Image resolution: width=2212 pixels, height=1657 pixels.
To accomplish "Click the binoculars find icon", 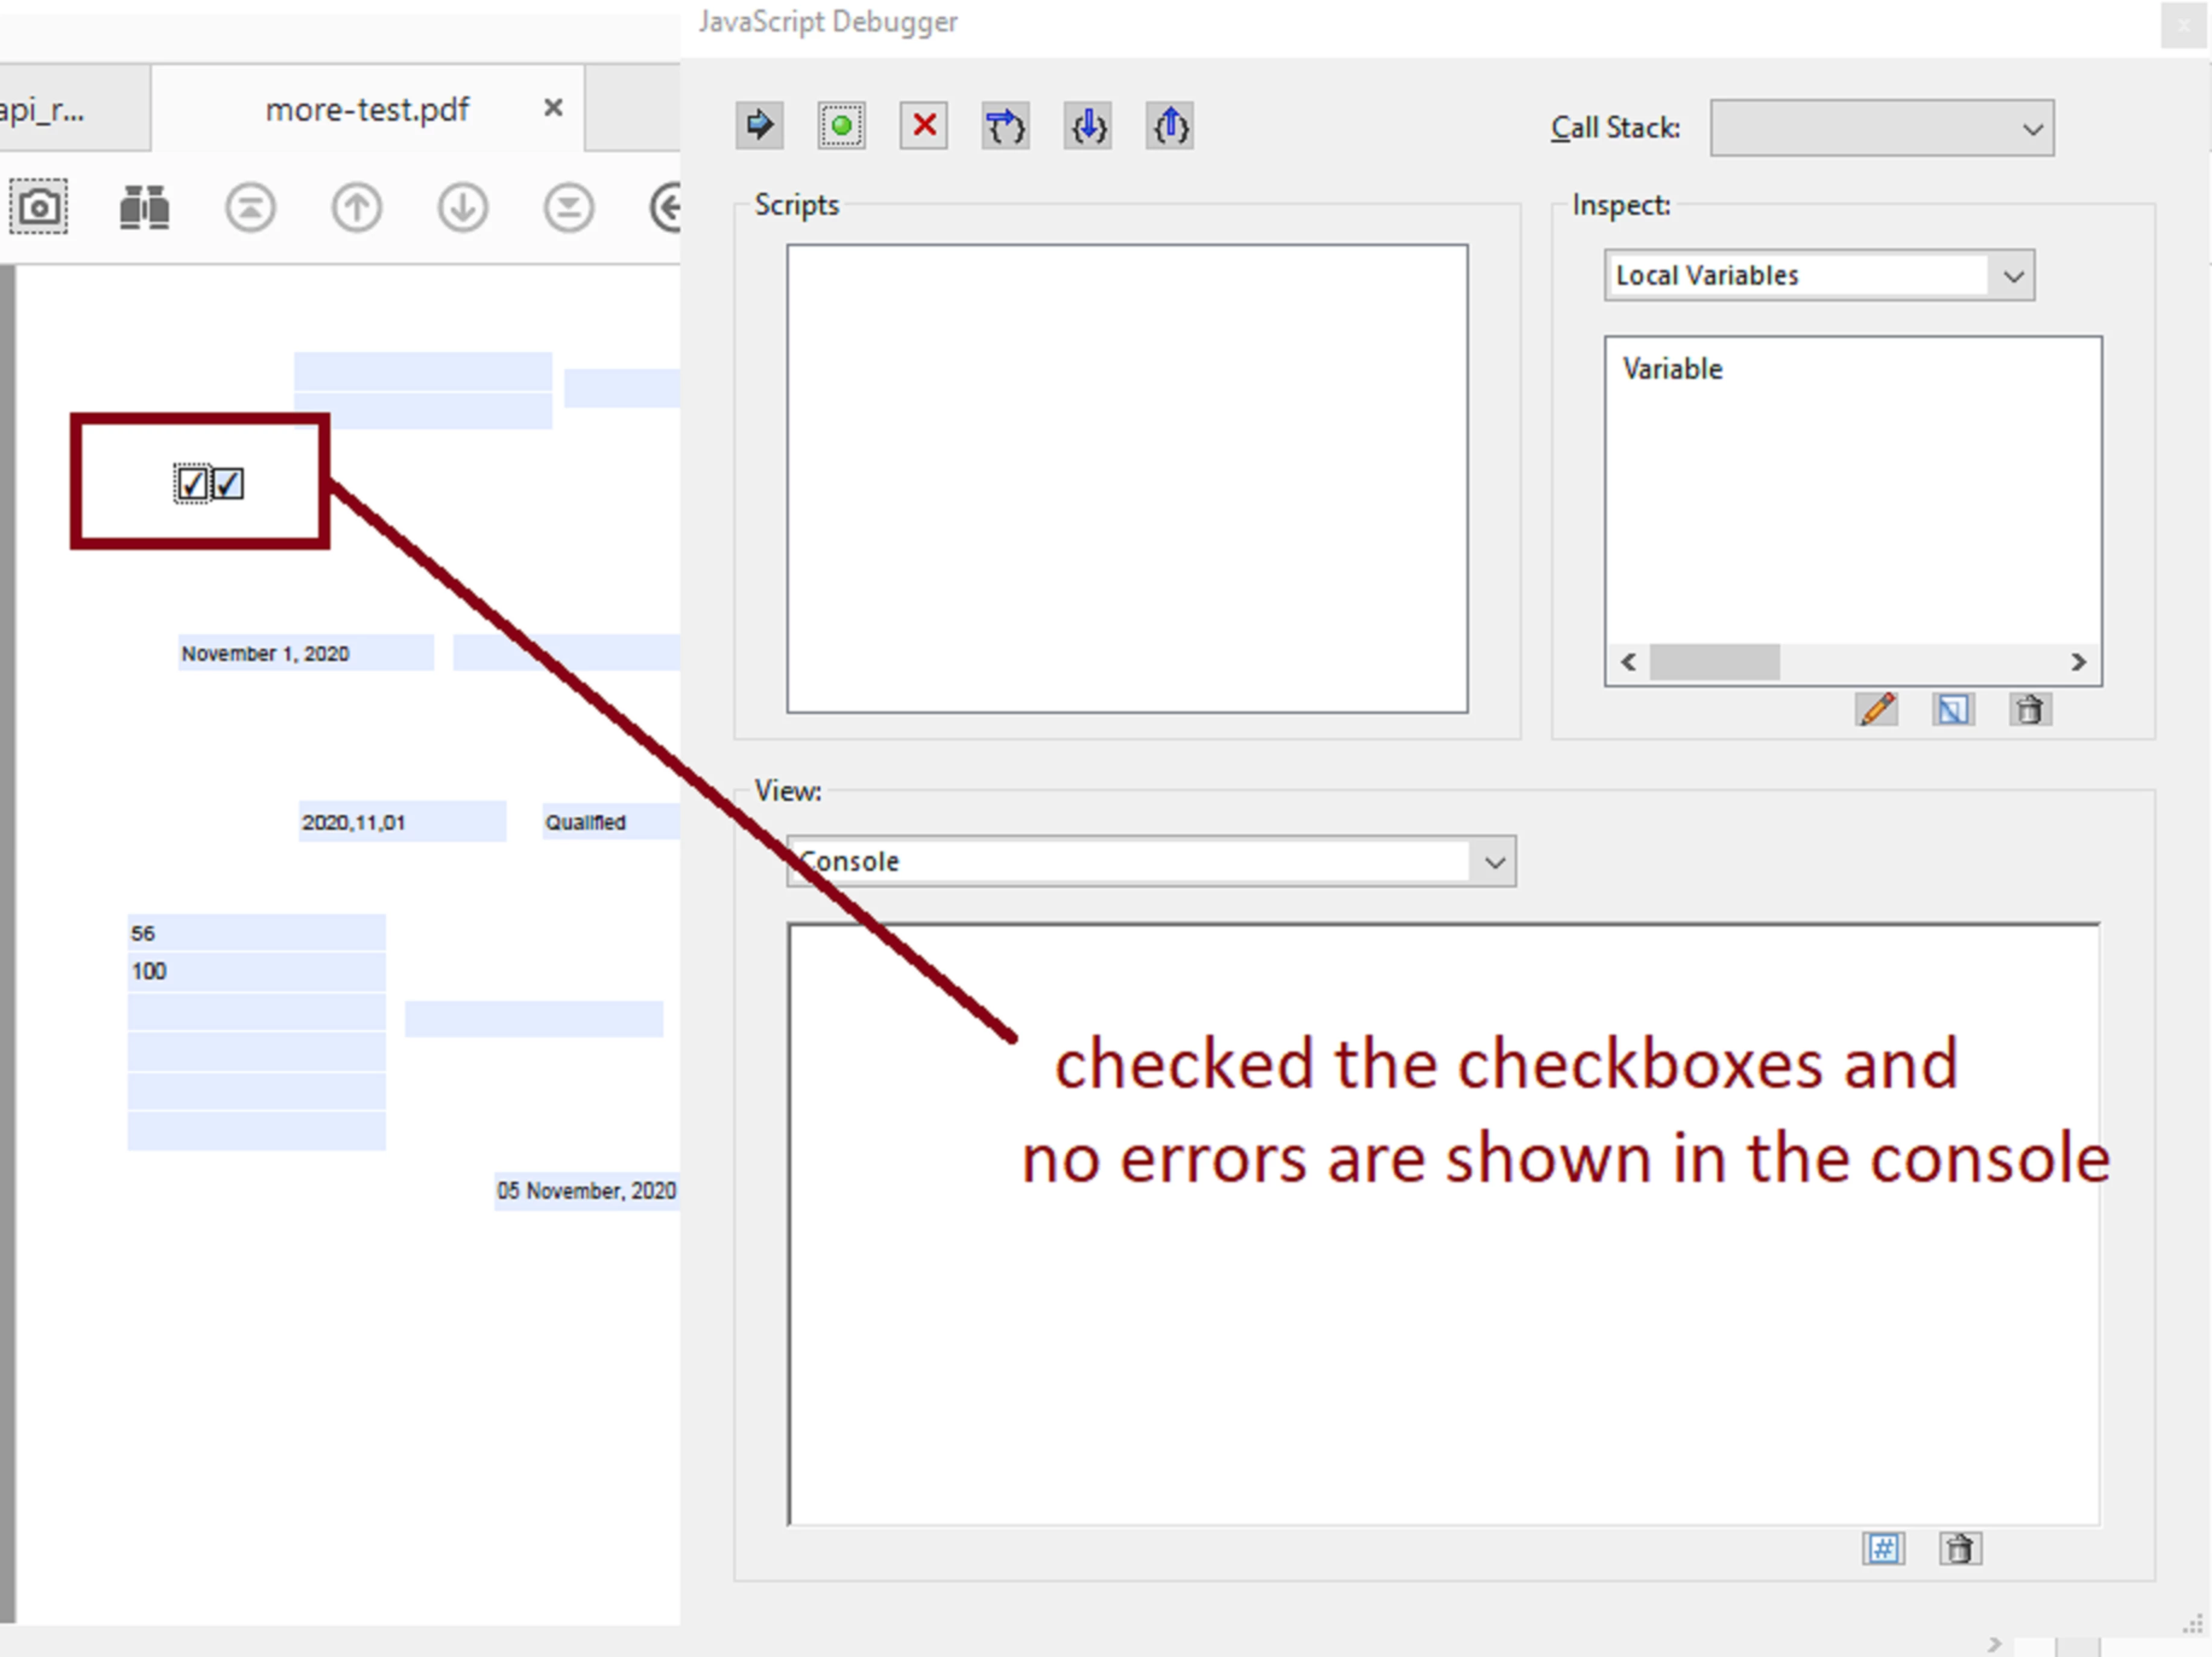I will [144, 207].
